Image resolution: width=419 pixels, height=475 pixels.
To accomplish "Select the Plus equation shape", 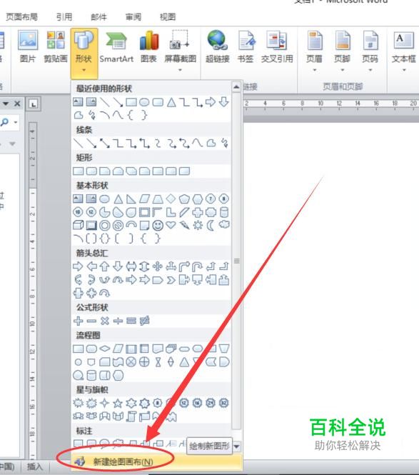I will point(78,321).
